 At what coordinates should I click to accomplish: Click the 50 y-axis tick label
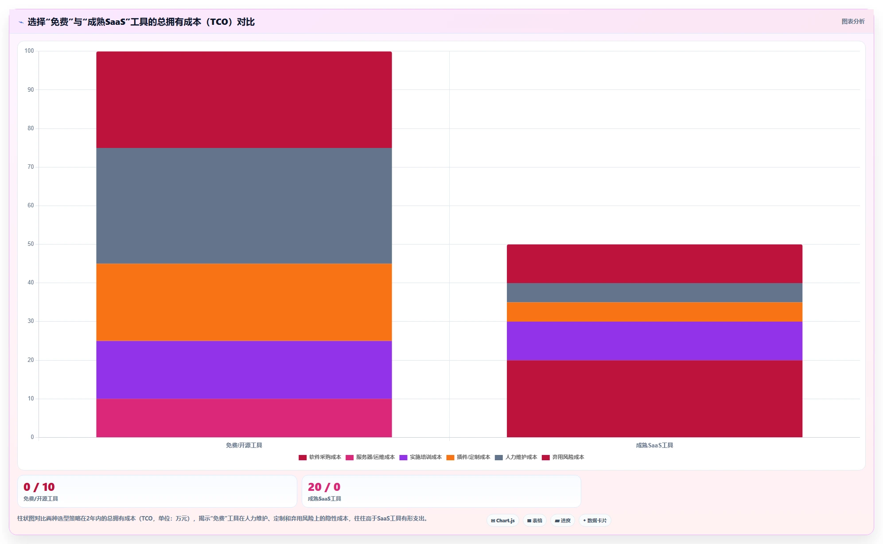31,244
